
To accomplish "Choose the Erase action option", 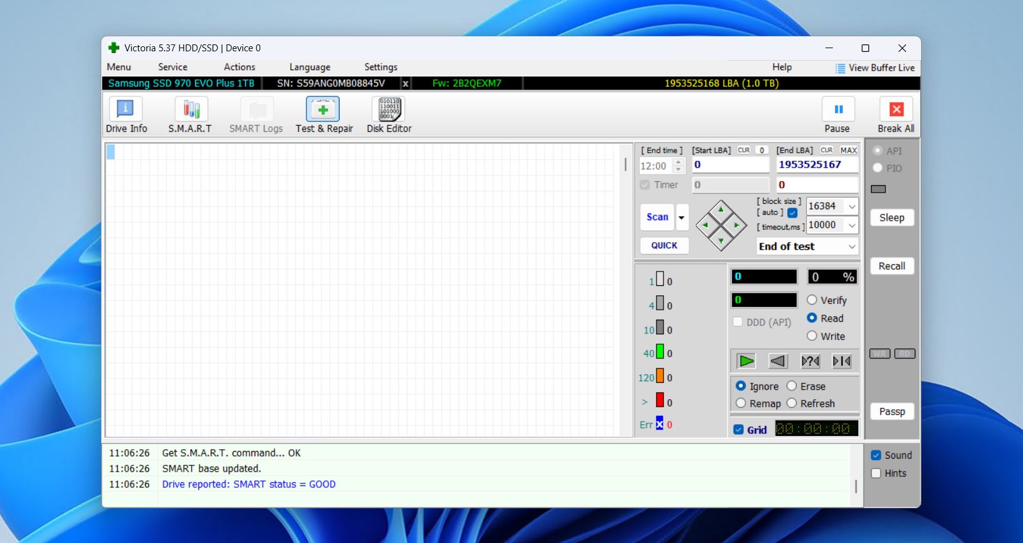I will pos(792,386).
